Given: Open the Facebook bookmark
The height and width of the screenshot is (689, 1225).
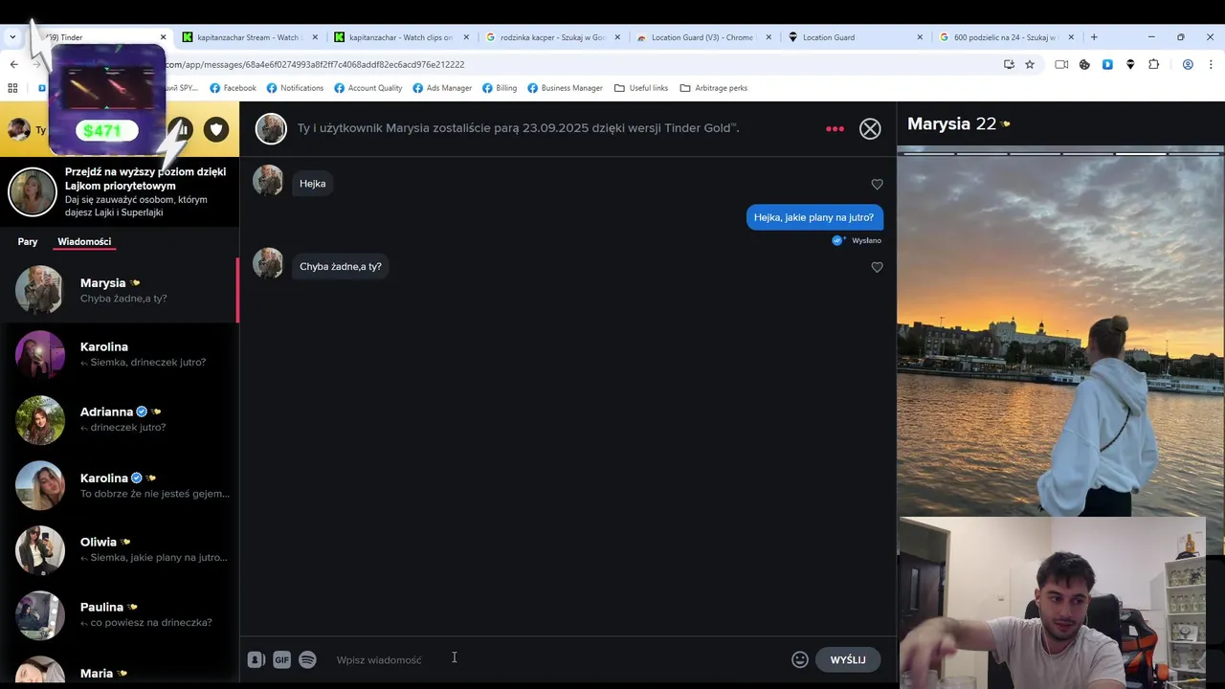Looking at the screenshot, I should click(233, 88).
